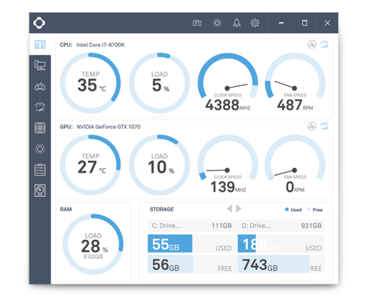This screenshot has height=301, width=367.
Task: Click the RAM heading
Action: pos(66,209)
